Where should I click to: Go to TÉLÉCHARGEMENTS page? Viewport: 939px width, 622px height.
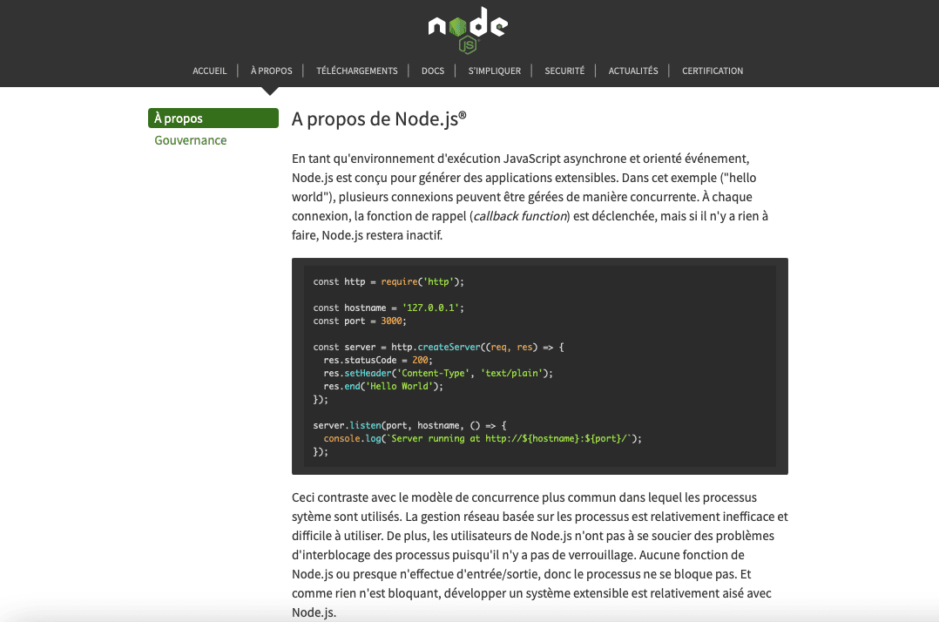coord(357,71)
